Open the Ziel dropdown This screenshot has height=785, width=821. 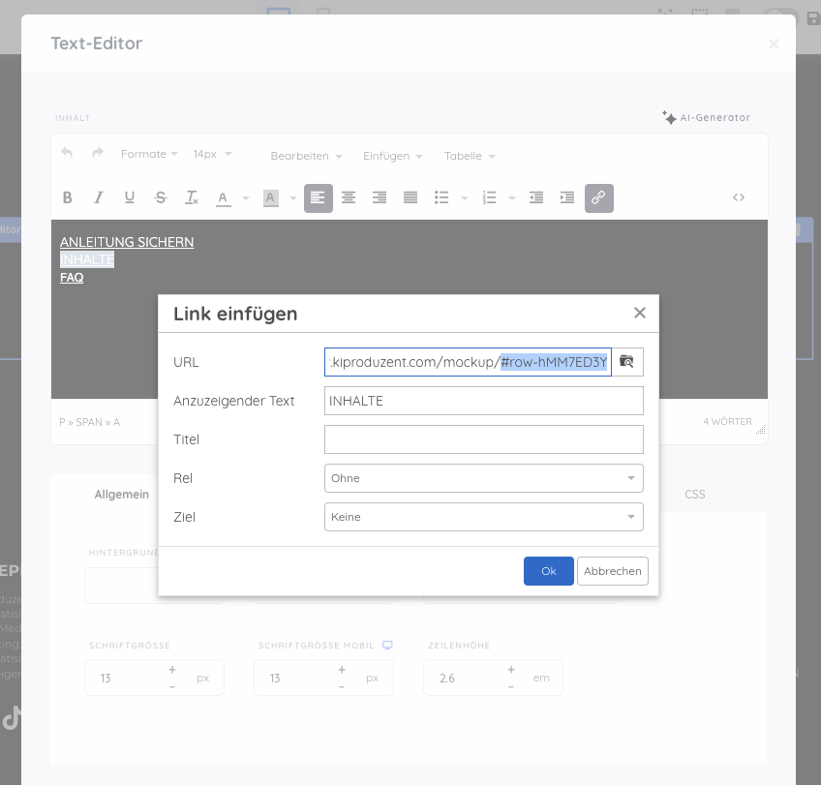(x=483, y=517)
